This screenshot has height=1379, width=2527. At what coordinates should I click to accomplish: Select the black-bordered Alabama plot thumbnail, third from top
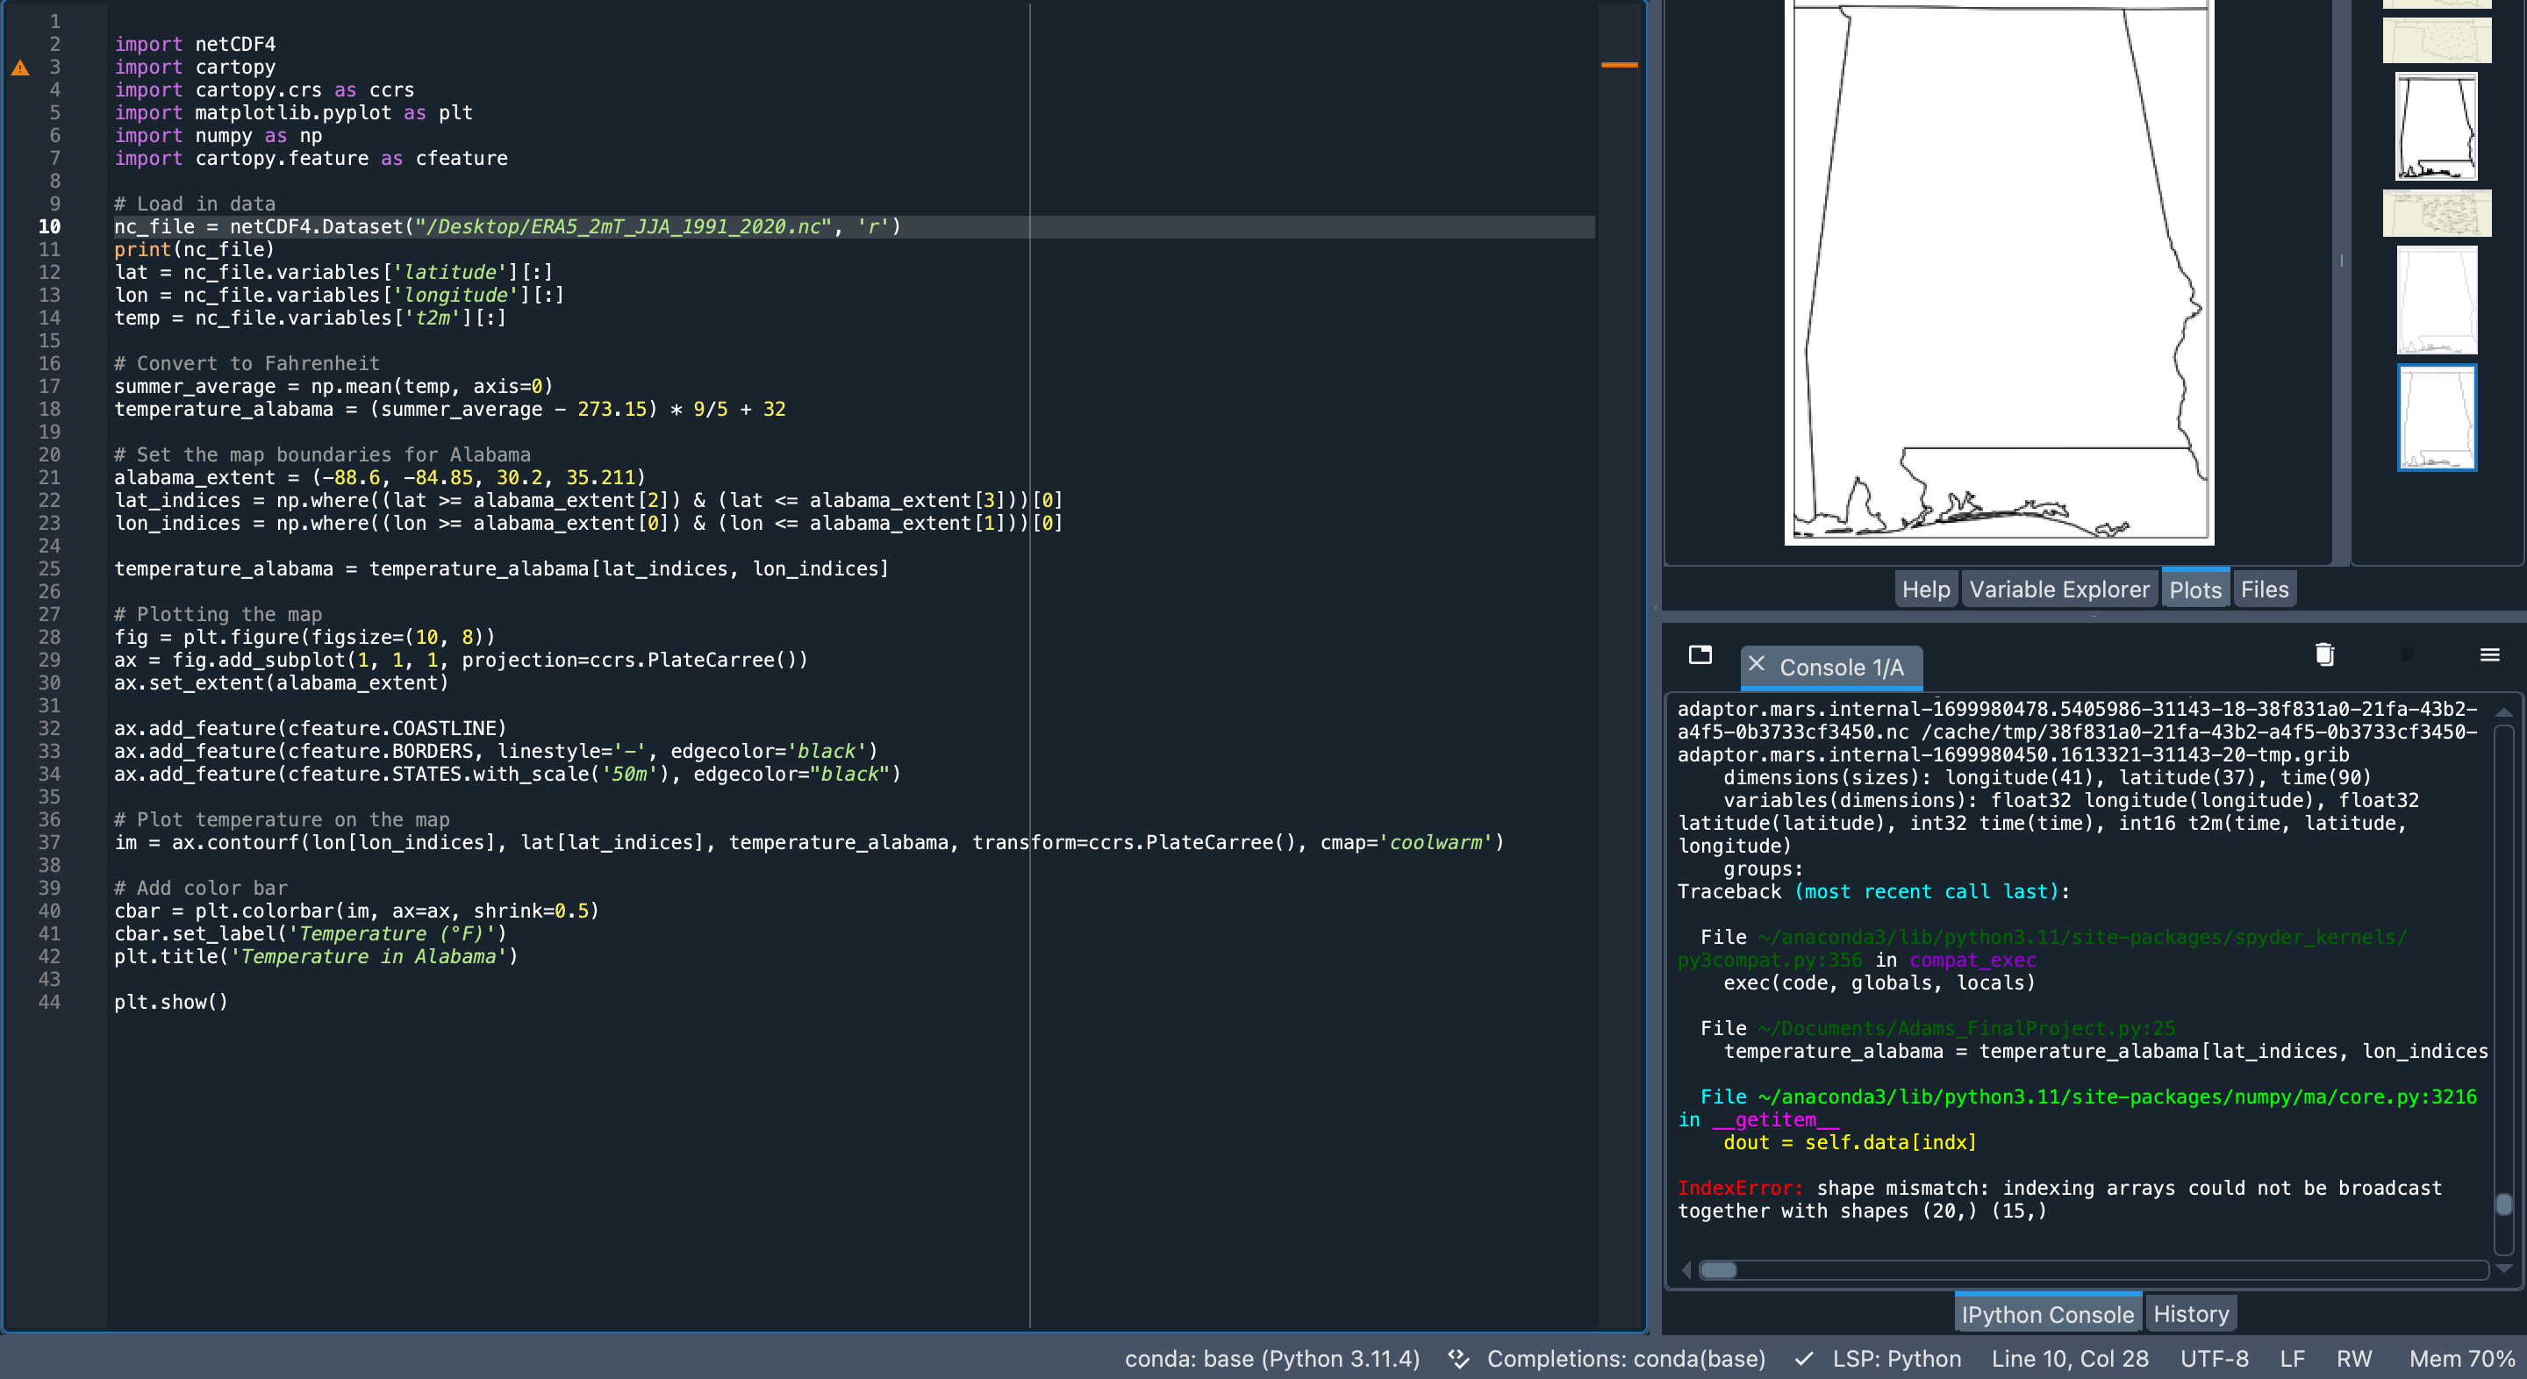tap(2436, 126)
